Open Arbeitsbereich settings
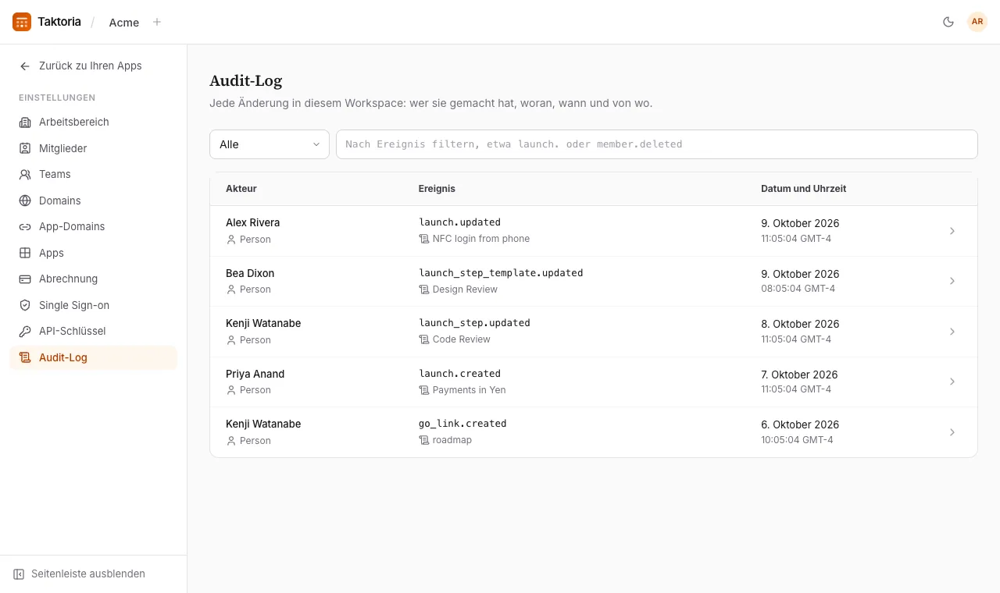1000x593 pixels. point(94,122)
